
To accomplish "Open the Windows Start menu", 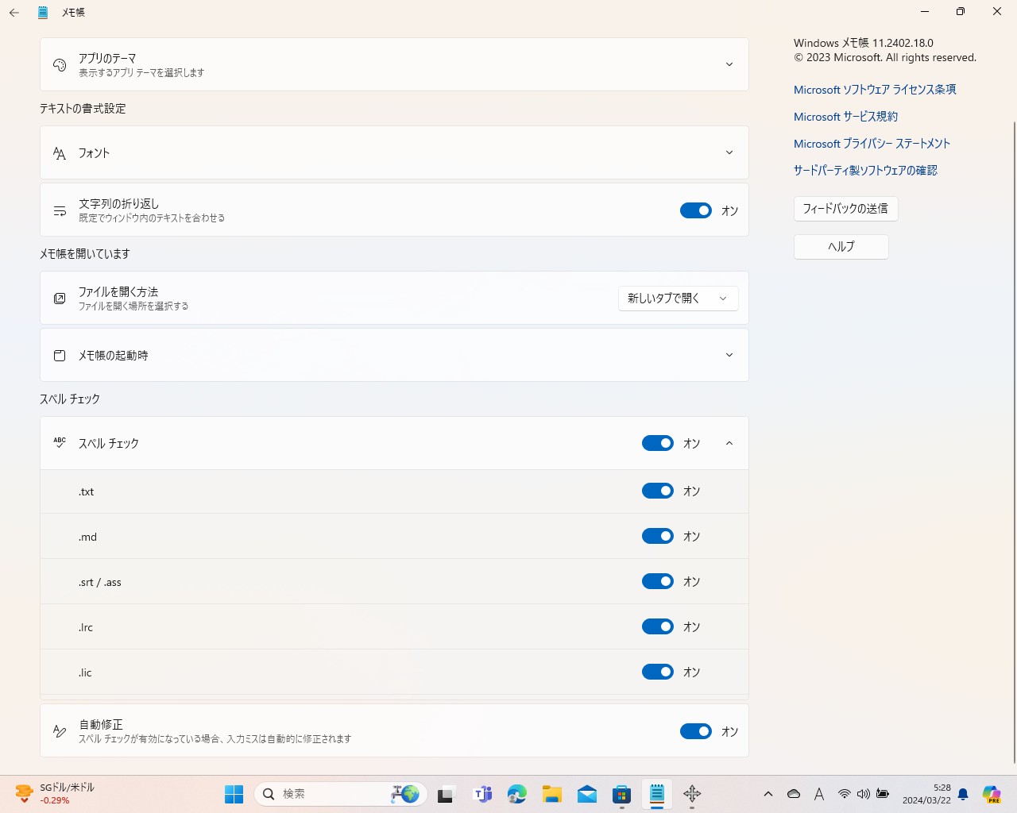I will click(234, 794).
